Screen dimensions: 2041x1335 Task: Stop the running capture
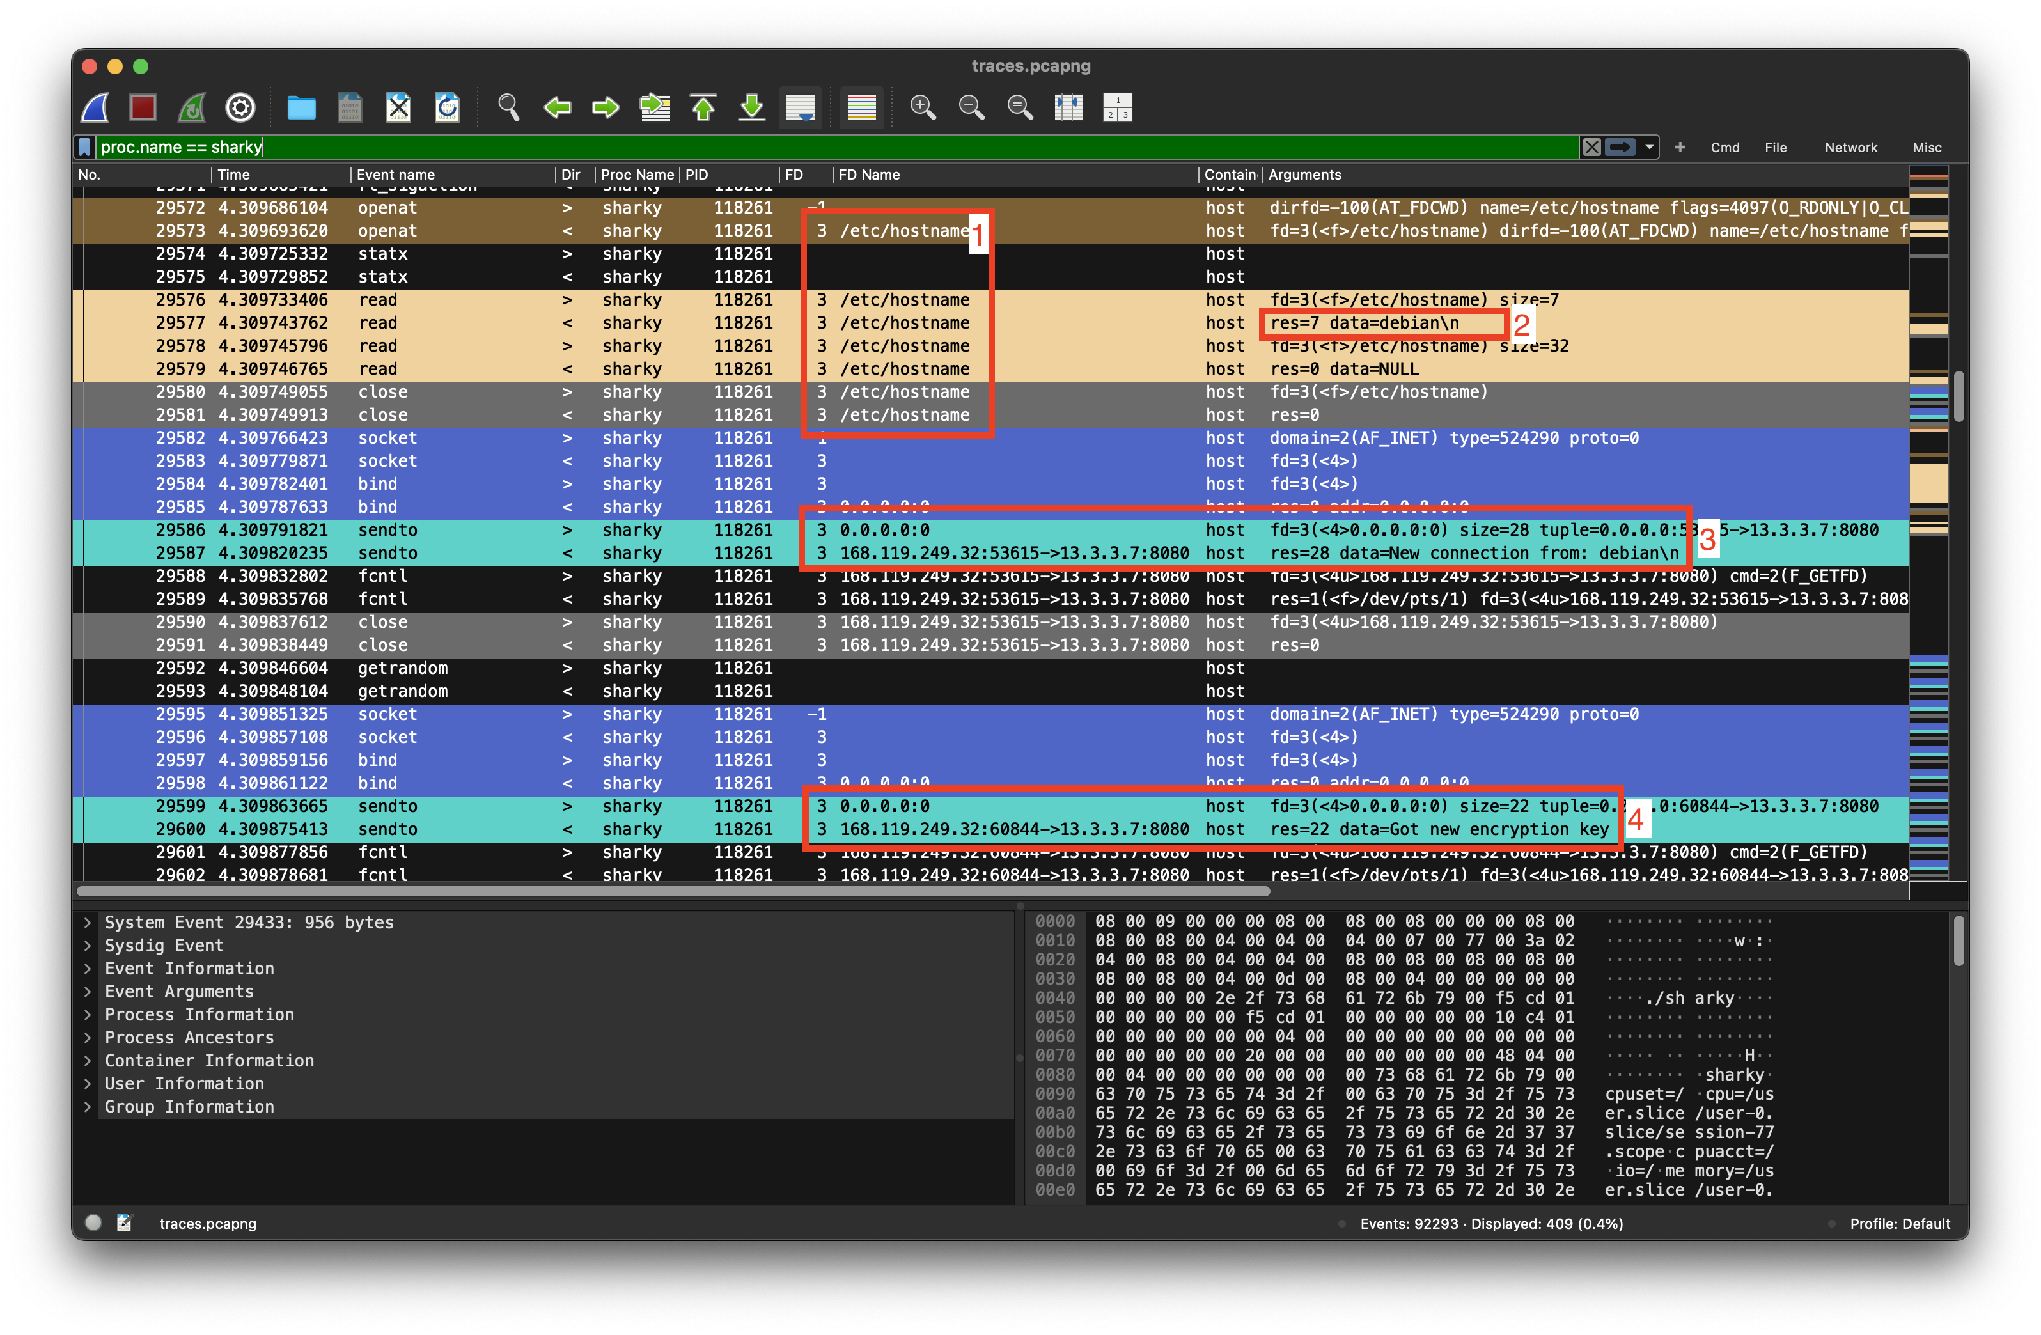click(x=143, y=107)
